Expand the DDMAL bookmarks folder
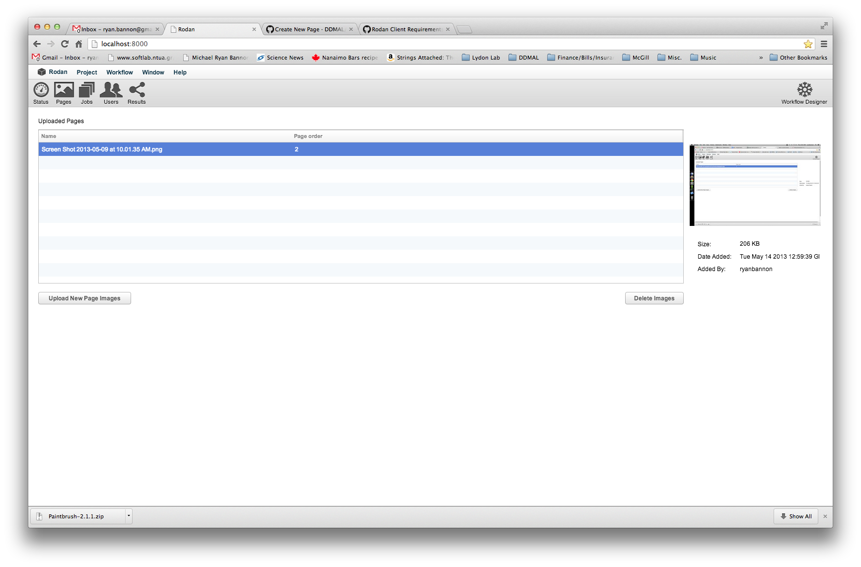This screenshot has height=567, width=861. point(523,58)
